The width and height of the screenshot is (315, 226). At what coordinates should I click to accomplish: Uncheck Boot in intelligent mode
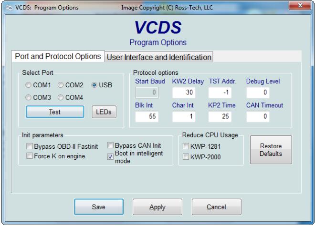coord(110,157)
